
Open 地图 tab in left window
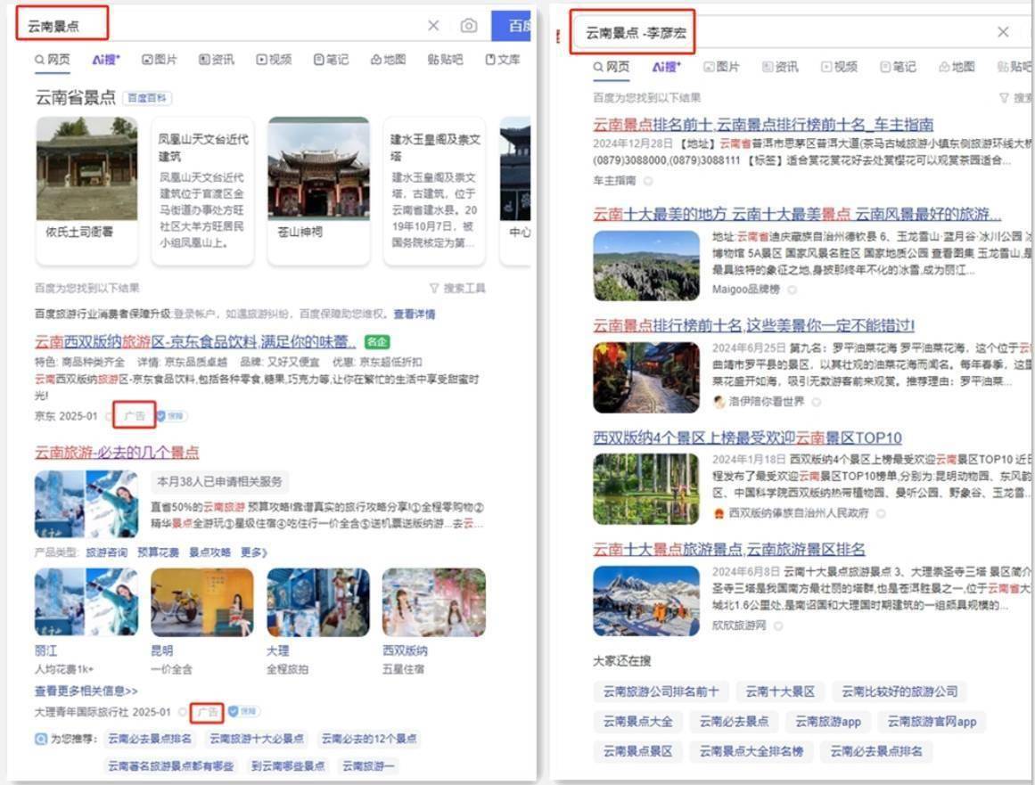click(388, 60)
